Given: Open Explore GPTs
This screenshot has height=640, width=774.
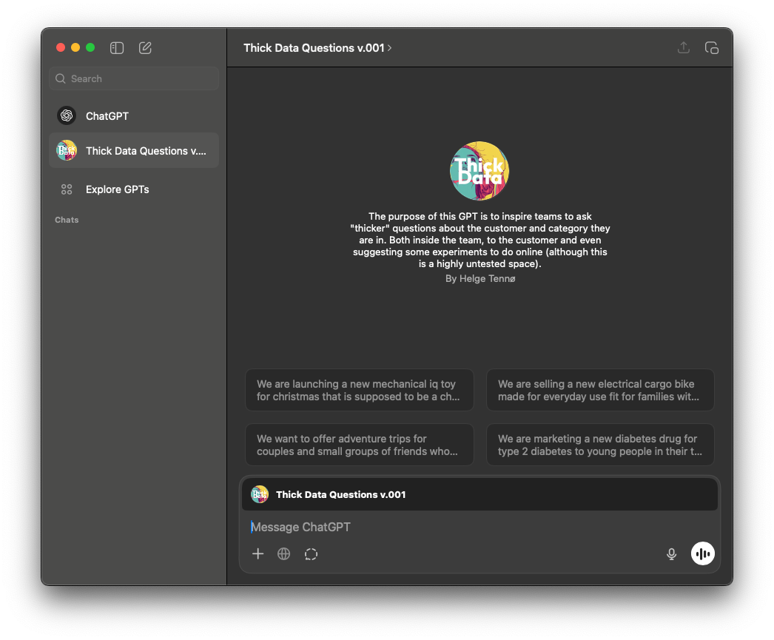Looking at the screenshot, I should coord(134,189).
